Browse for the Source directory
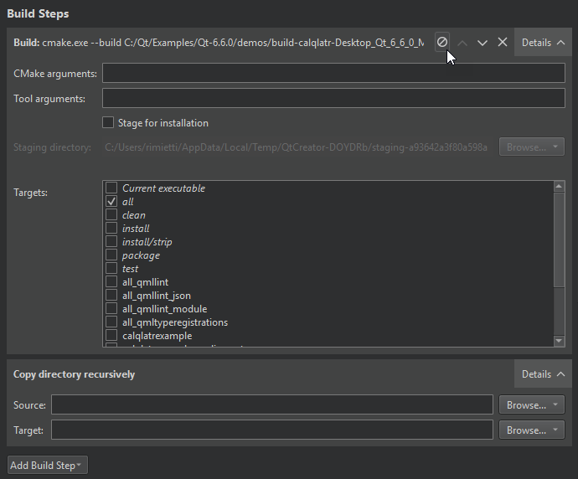Image resolution: width=578 pixels, height=479 pixels. pyautogui.click(x=532, y=405)
